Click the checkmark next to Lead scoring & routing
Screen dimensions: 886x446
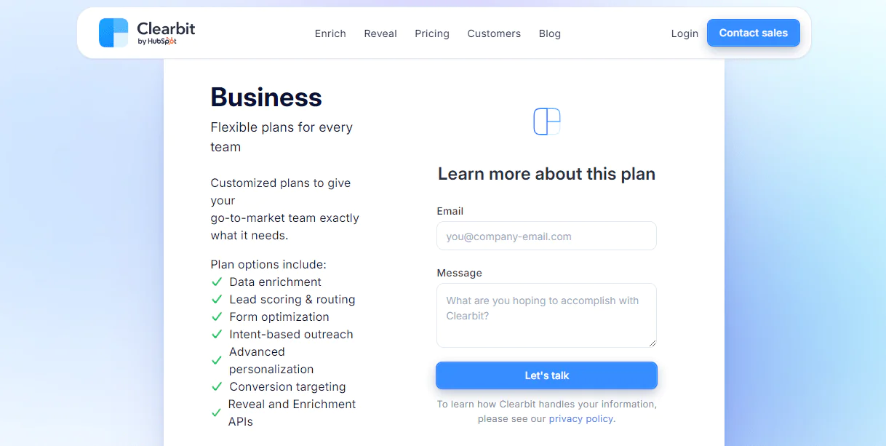(217, 299)
